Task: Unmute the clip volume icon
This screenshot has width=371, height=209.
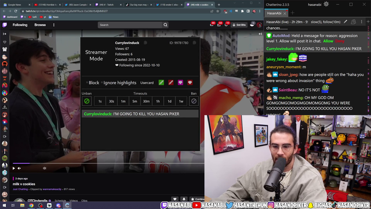Action: point(19,168)
